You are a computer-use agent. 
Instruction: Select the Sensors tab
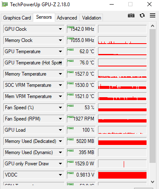[x=44, y=17]
